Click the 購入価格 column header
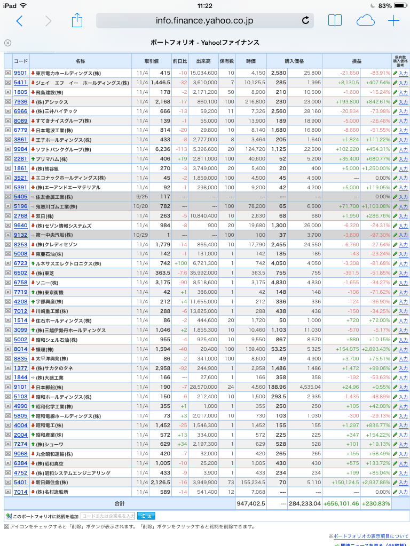 (294, 61)
